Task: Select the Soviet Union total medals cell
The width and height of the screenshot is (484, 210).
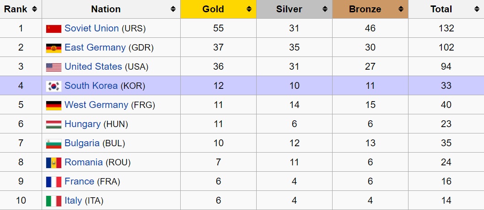Action: [446, 28]
